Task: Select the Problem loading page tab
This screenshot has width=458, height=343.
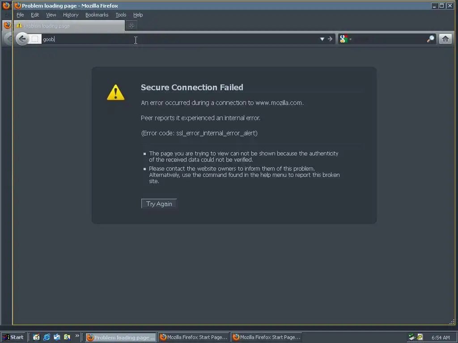Action: click(x=69, y=25)
